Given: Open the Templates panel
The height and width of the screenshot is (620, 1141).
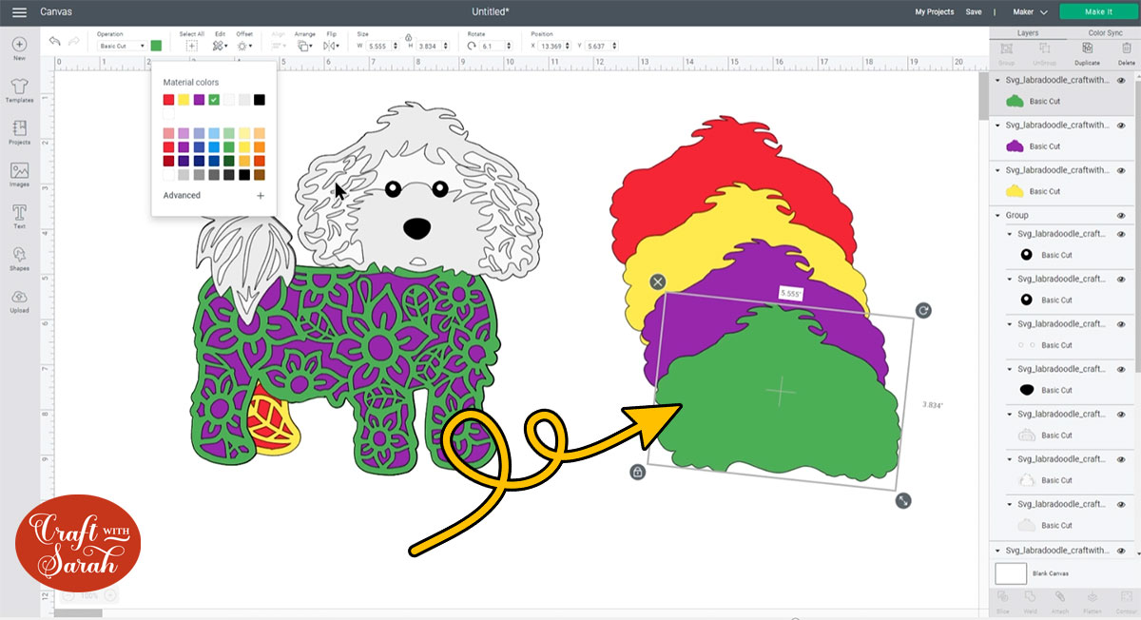Looking at the screenshot, I should tap(19, 89).
